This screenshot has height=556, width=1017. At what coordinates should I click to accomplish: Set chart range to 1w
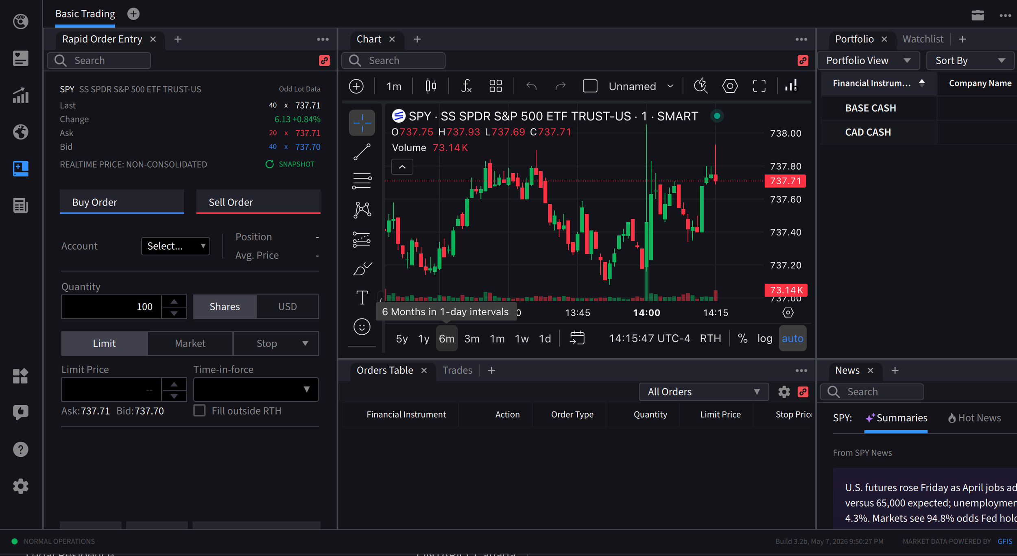(x=522, y=338)
